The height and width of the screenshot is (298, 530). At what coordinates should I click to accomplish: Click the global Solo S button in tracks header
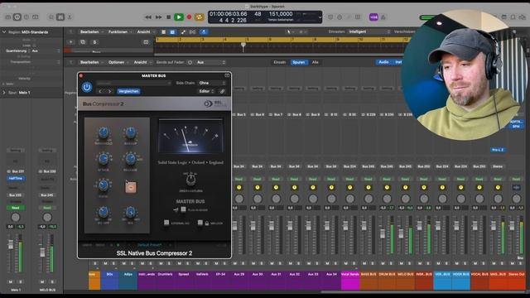[94, 42]
